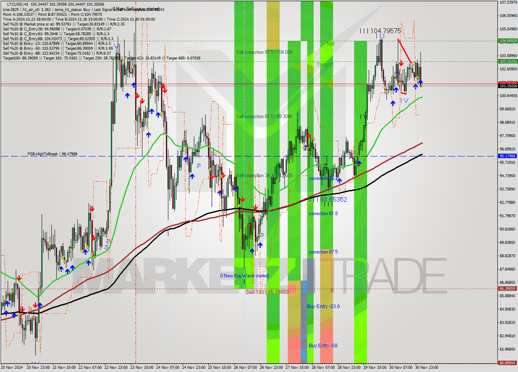Click 105.54980 on the price axis
The height and width of the screenshot is (372, 518).
click(x=508, y=29)
